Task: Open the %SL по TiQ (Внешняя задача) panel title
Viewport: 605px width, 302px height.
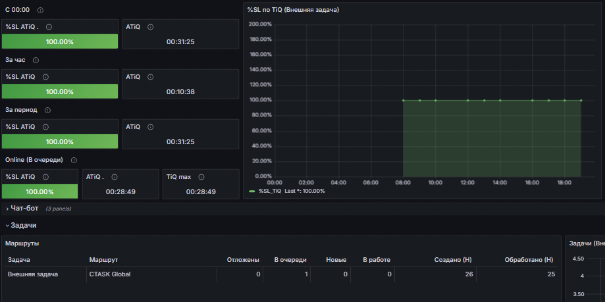Action: coord(293,10)
